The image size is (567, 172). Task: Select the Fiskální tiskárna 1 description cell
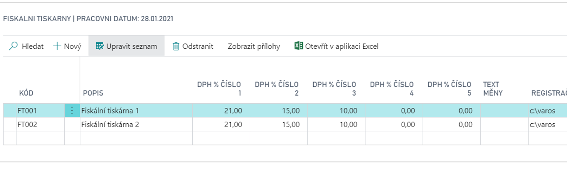pyautogui.click(x=136, y=111)
